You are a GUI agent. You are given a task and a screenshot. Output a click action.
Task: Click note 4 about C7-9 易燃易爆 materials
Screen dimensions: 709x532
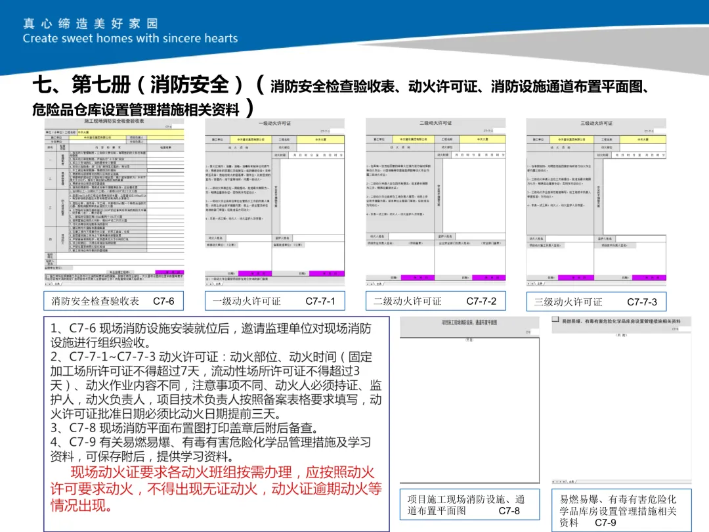click(211, 449)
